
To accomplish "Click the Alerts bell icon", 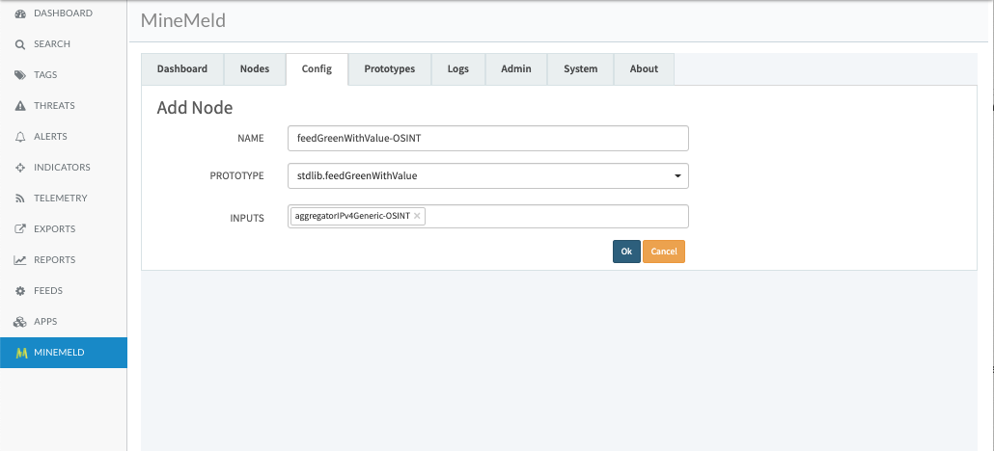I will [x=20, y=137].
